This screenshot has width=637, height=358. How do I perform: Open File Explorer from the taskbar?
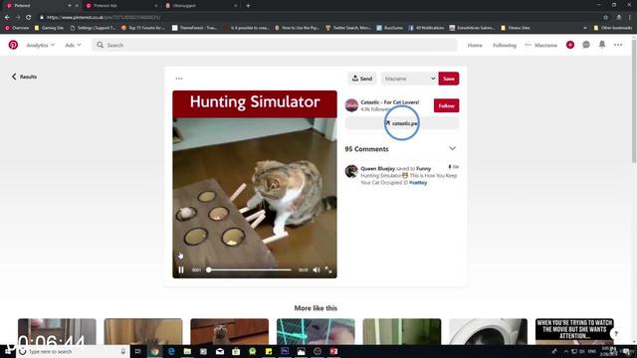[187, 351]
